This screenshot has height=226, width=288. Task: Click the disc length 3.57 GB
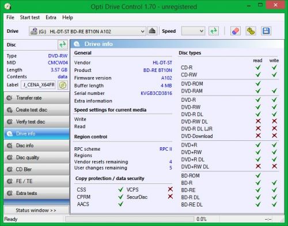59,70
